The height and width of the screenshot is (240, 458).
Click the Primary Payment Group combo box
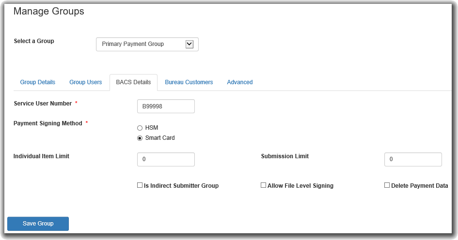147,45
